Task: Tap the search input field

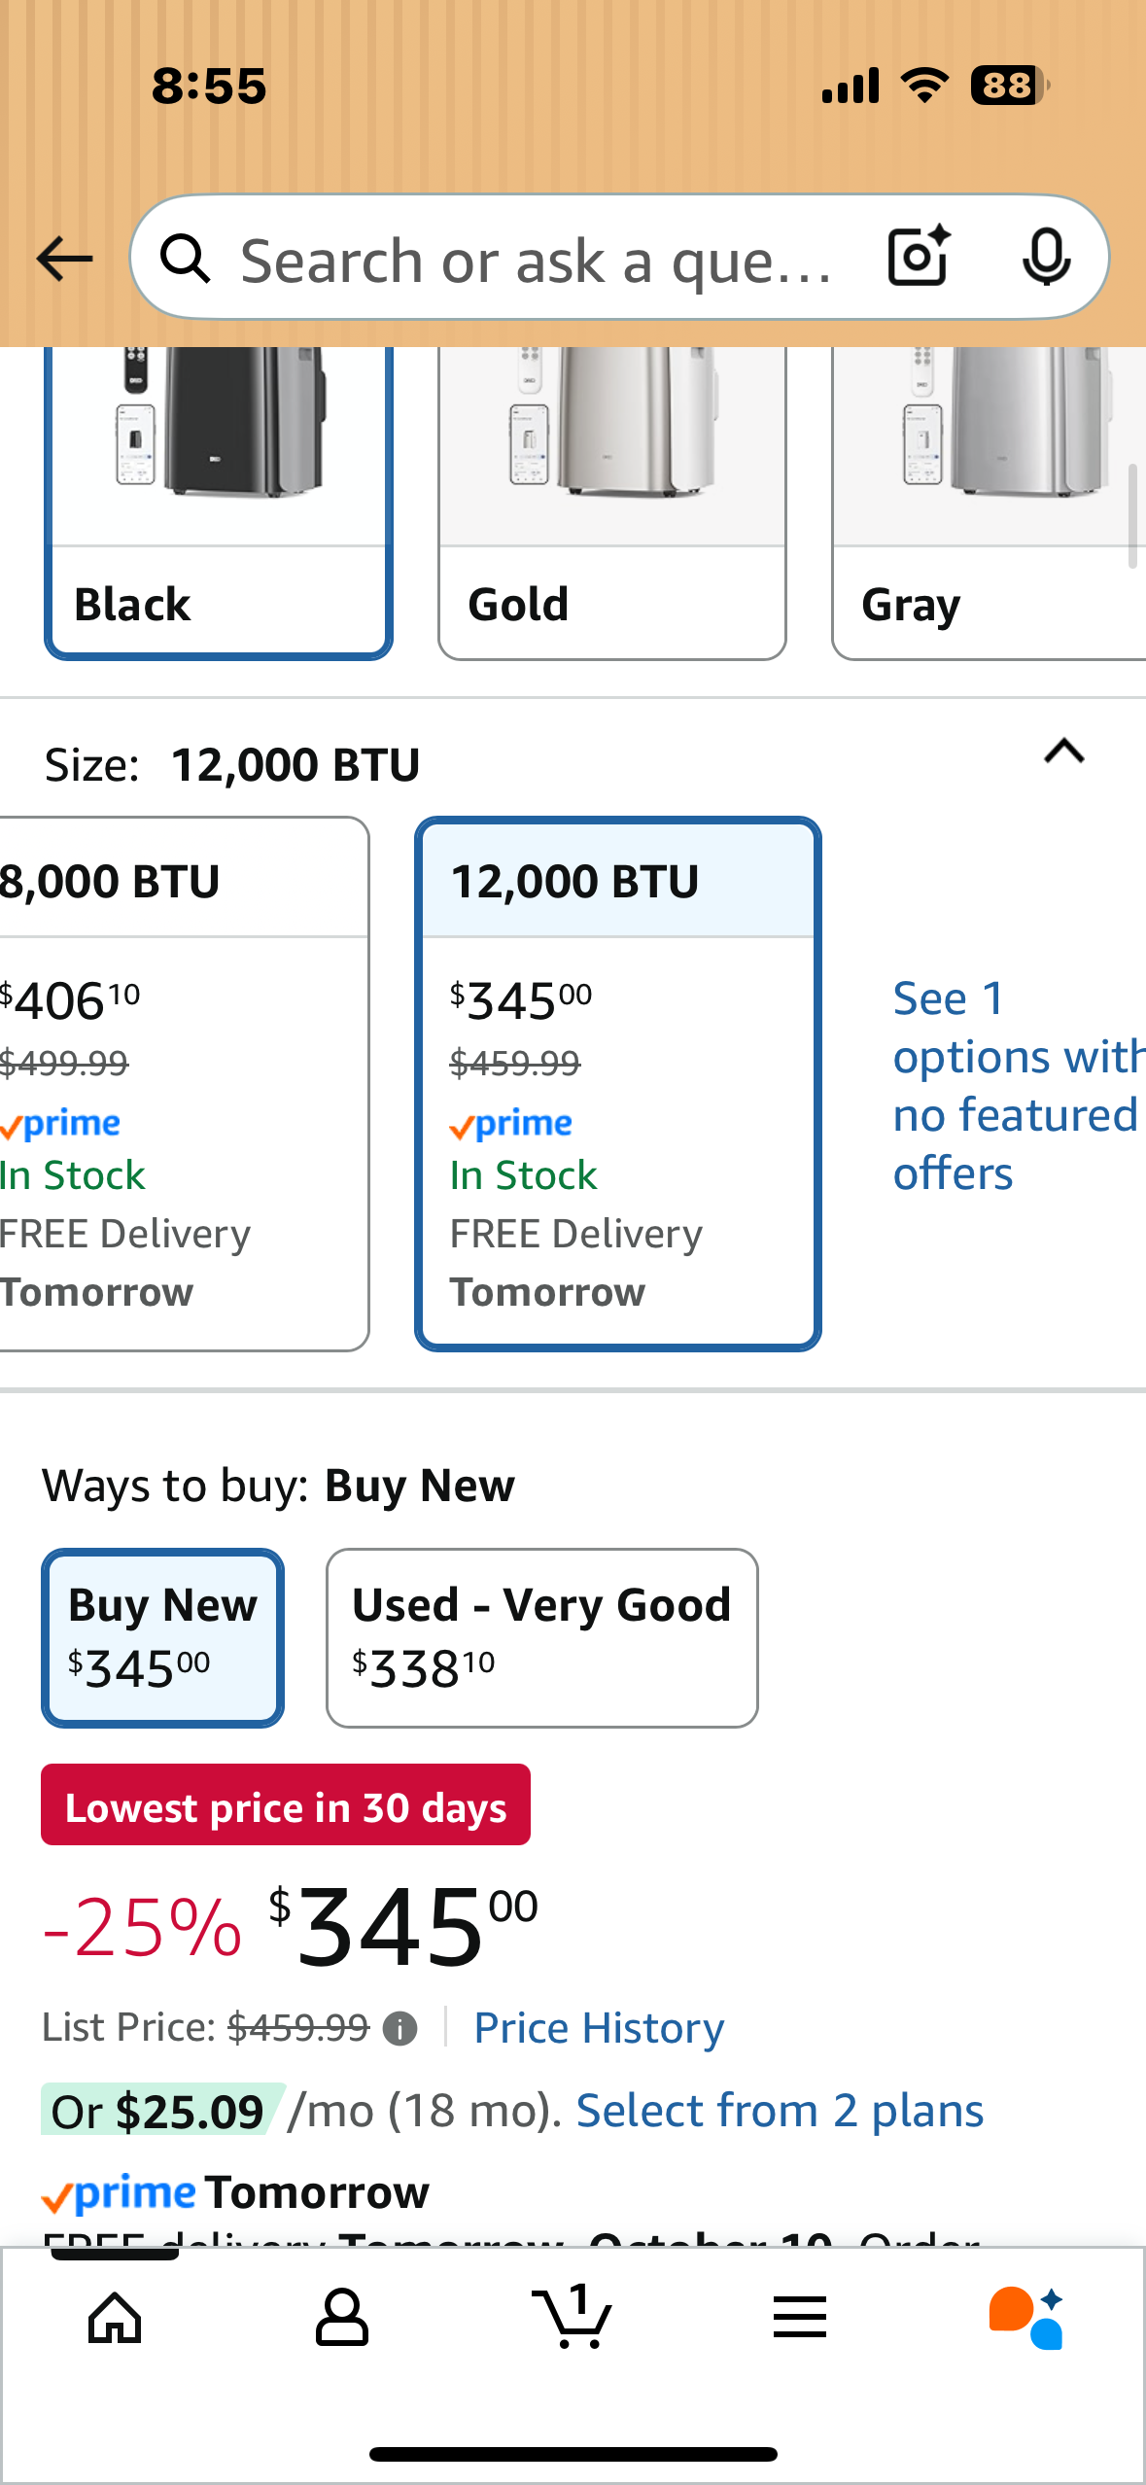Action: click(535, 261)
